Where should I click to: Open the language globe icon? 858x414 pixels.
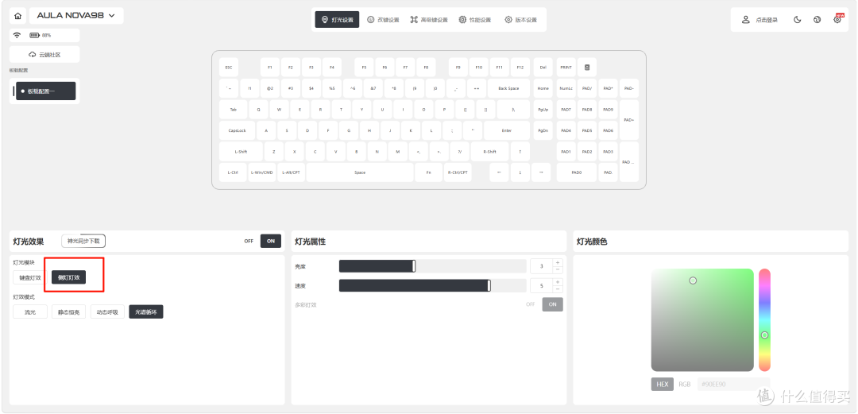[x=817, y=20]
